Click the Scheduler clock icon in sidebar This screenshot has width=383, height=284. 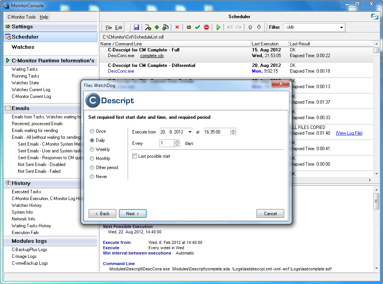pos(8,37)
